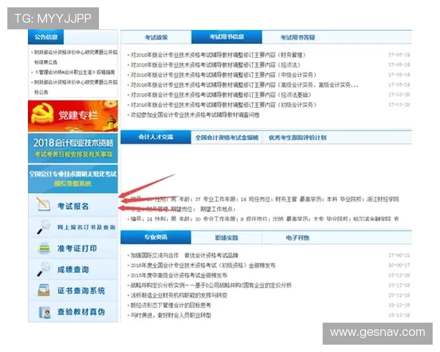The width and height of the screenshot is (440, 352).
Task: Open the talent listing with 编号 24
Action: pos(265,219)
